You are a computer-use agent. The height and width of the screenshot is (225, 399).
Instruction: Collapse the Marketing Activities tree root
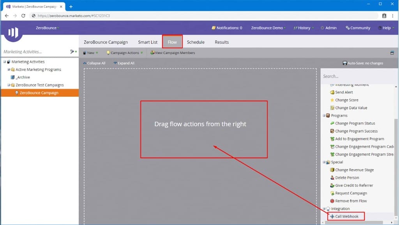click(x=5, y=62)
